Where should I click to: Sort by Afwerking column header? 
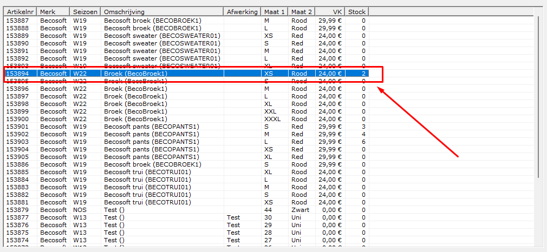(x=242, y=12)
